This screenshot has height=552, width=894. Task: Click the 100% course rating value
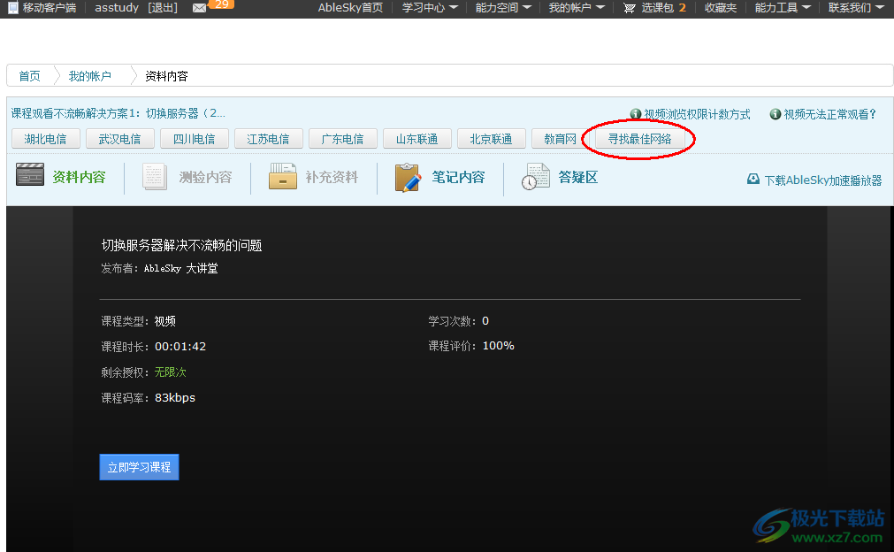point(499,346)
